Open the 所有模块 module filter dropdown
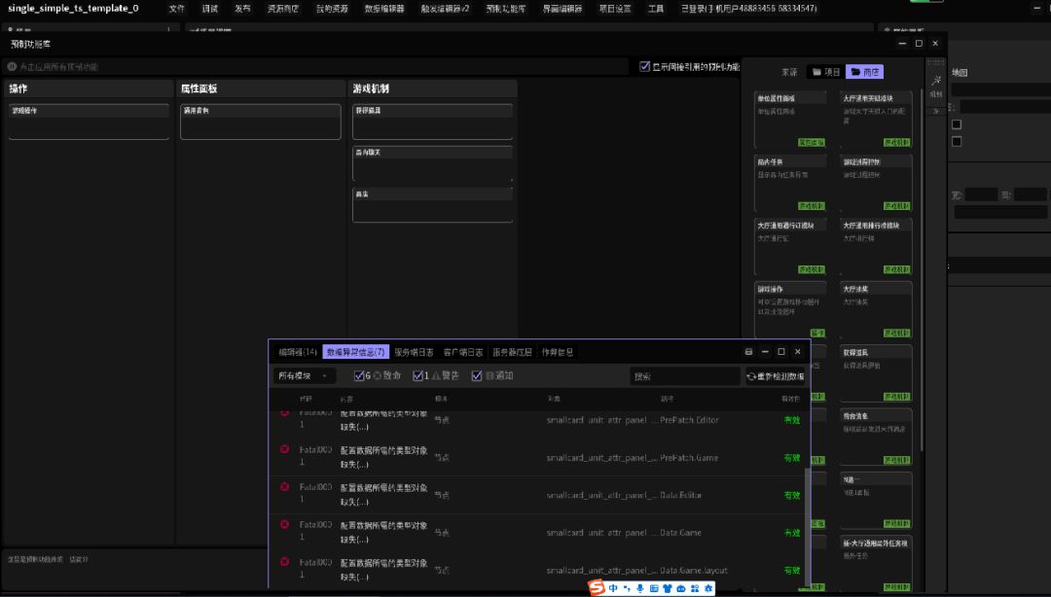This screenshot has width=1051, height=597. 303,376
